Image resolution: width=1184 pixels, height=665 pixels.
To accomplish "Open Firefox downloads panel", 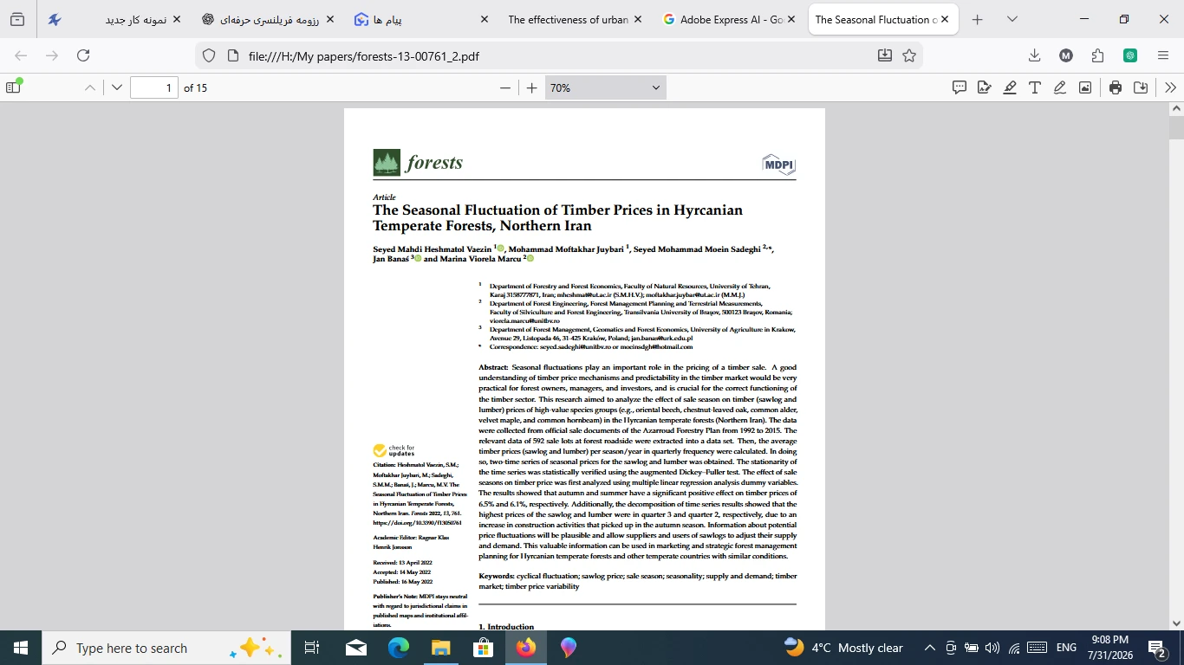I will coord(1034,55).
